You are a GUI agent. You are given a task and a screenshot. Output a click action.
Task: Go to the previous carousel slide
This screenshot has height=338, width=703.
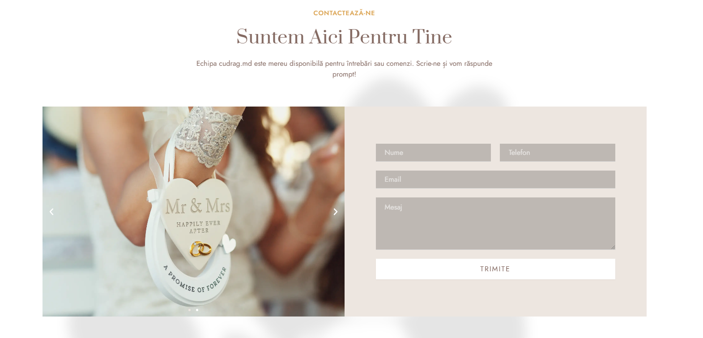click(51, 212)
